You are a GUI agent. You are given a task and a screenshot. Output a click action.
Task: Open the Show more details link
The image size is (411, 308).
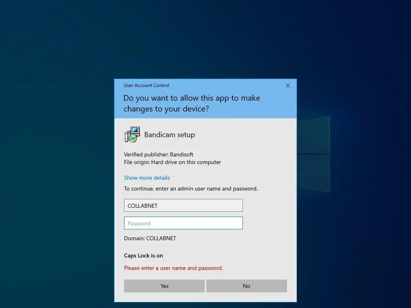tap(147, 178)
